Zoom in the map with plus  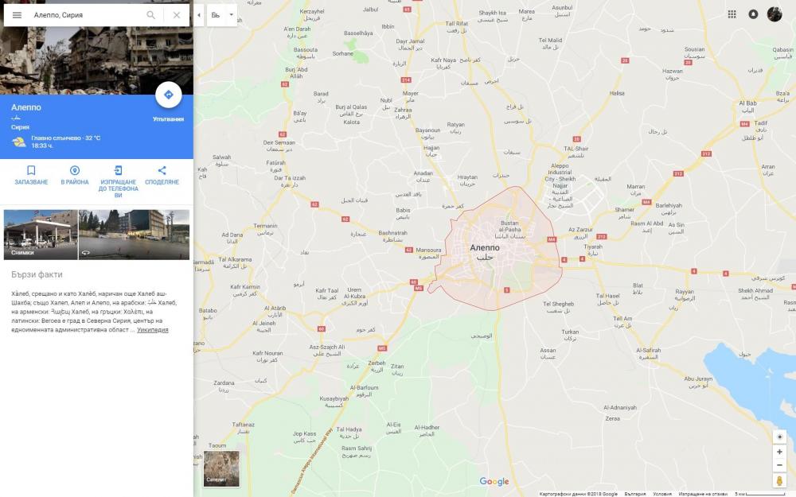(779, 452)
